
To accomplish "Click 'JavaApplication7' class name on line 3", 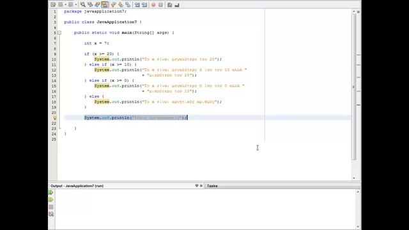I will point(116,22).
